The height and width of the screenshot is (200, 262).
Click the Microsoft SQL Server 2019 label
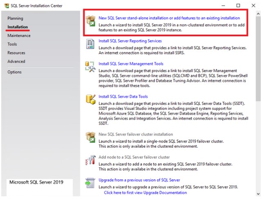point(36,182)
